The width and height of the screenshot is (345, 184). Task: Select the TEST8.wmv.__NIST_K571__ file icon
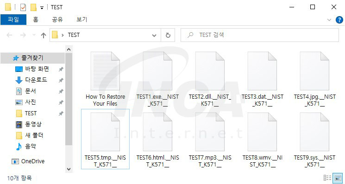click(x=262, y=132)
